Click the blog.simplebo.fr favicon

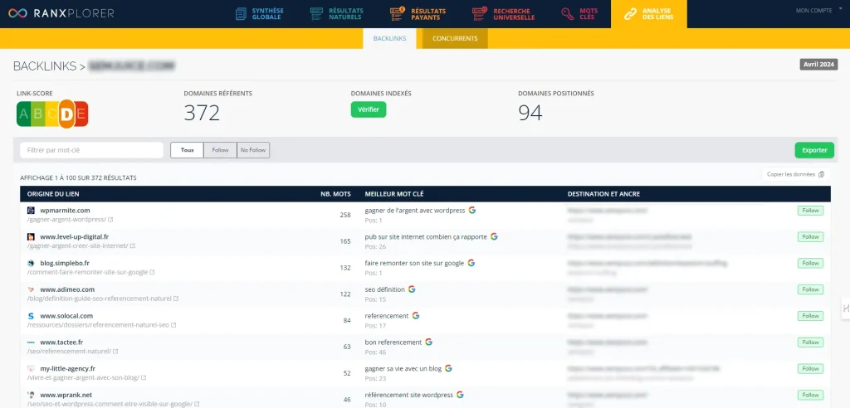click(x=31, y=263)
